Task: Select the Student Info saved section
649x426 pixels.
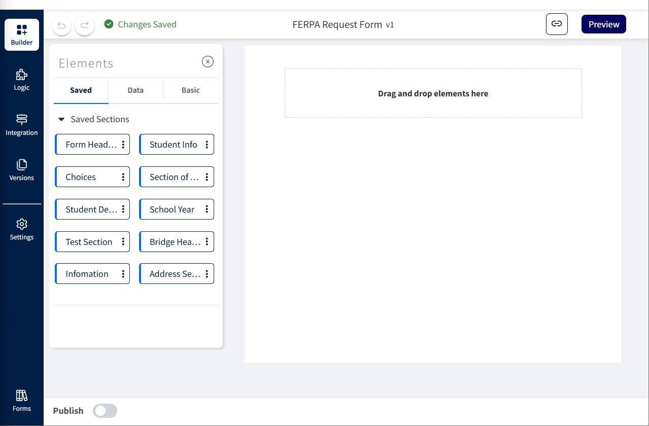Action: pos(174,144)
